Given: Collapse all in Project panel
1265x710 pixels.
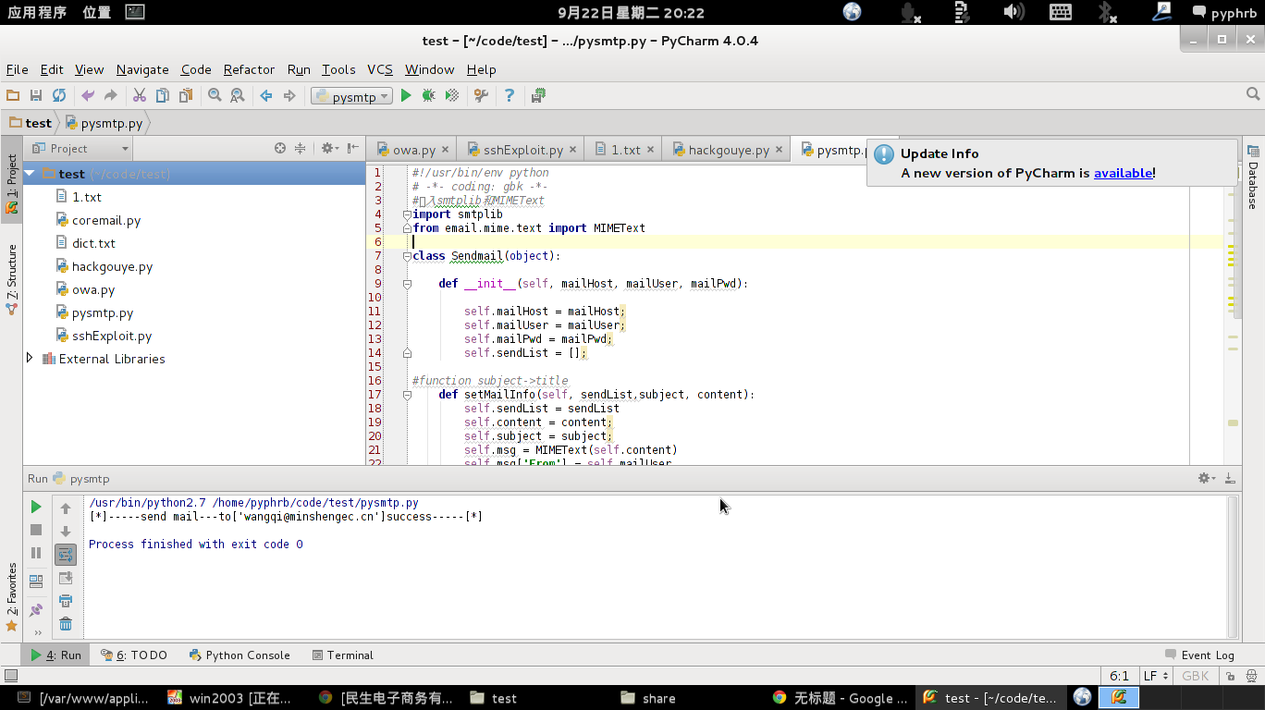Looking at the screenshot, I should (x=300, y=148).
